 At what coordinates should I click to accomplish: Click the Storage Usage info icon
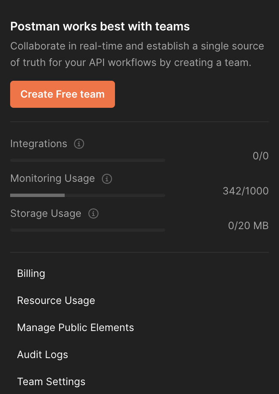(x=93, y=213)
